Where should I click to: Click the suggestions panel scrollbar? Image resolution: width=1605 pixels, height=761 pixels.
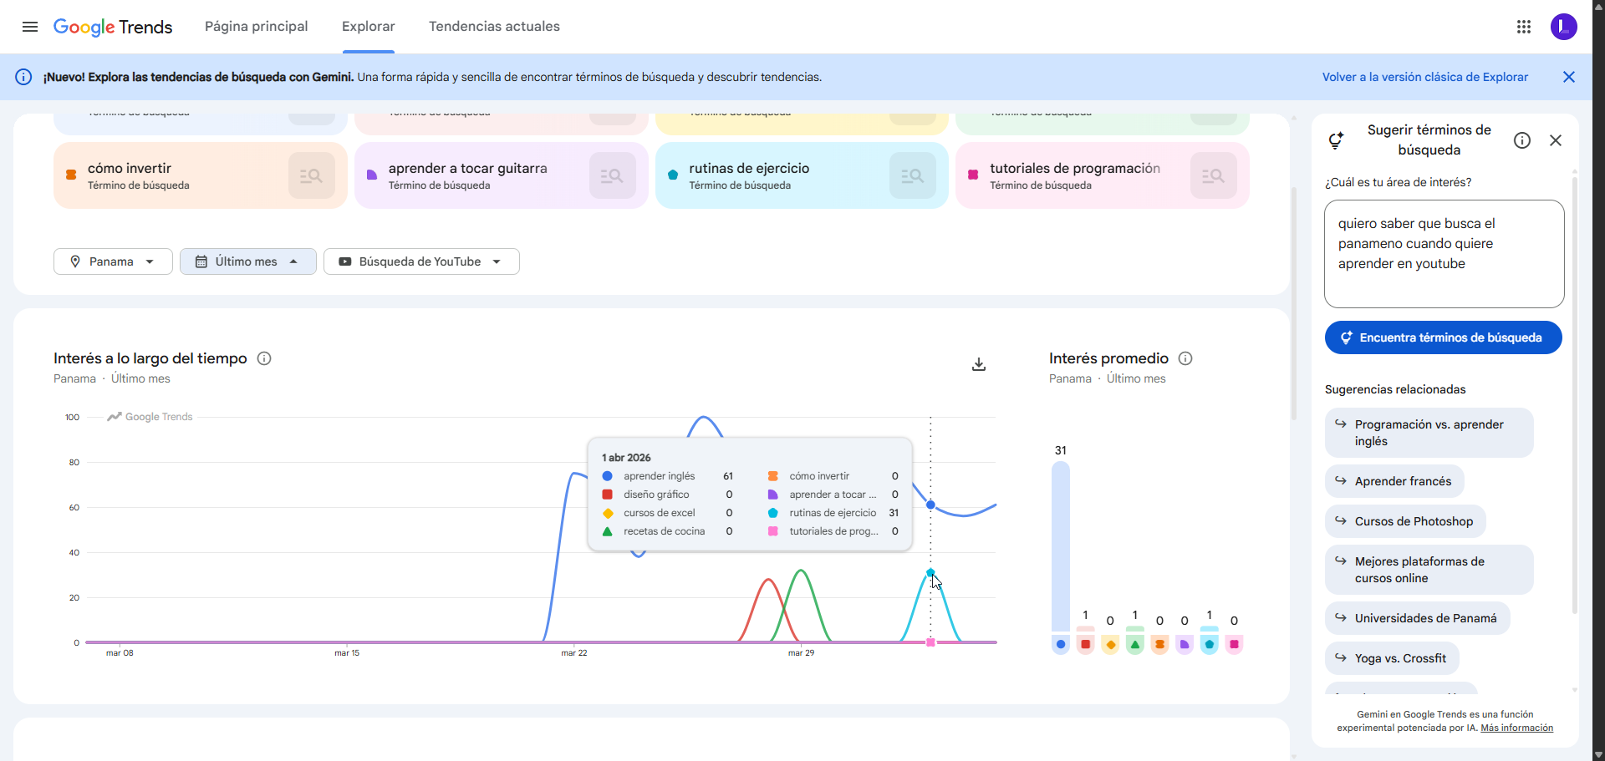click(x=1575, y=397)
